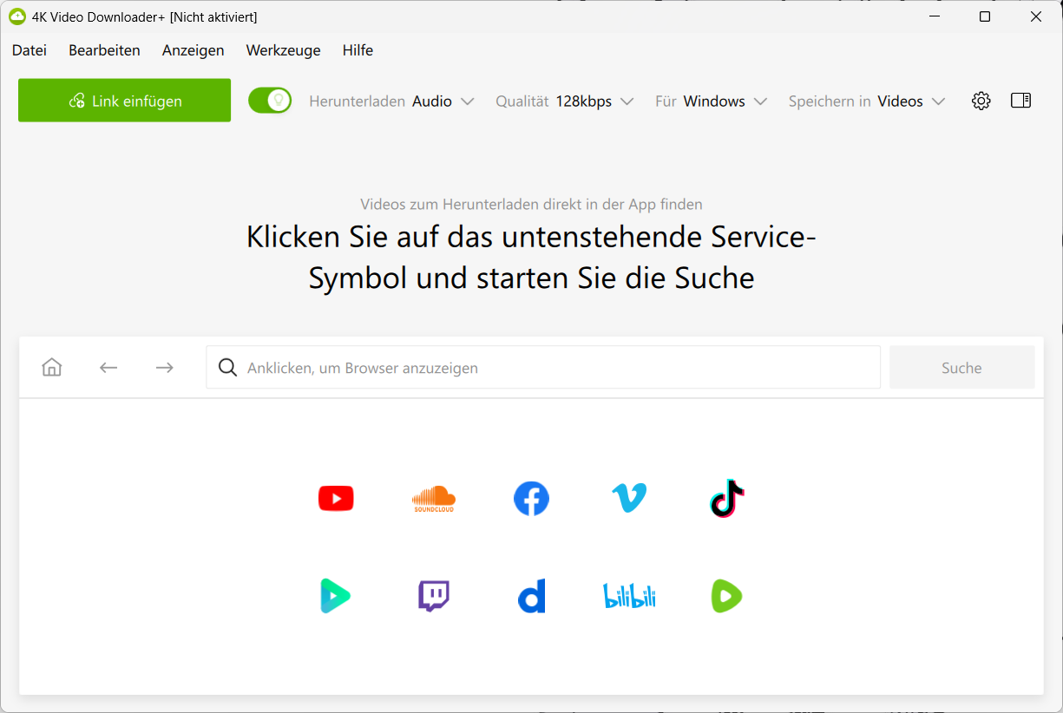
Task: Open the bilibili service icon
Action: 629,596
